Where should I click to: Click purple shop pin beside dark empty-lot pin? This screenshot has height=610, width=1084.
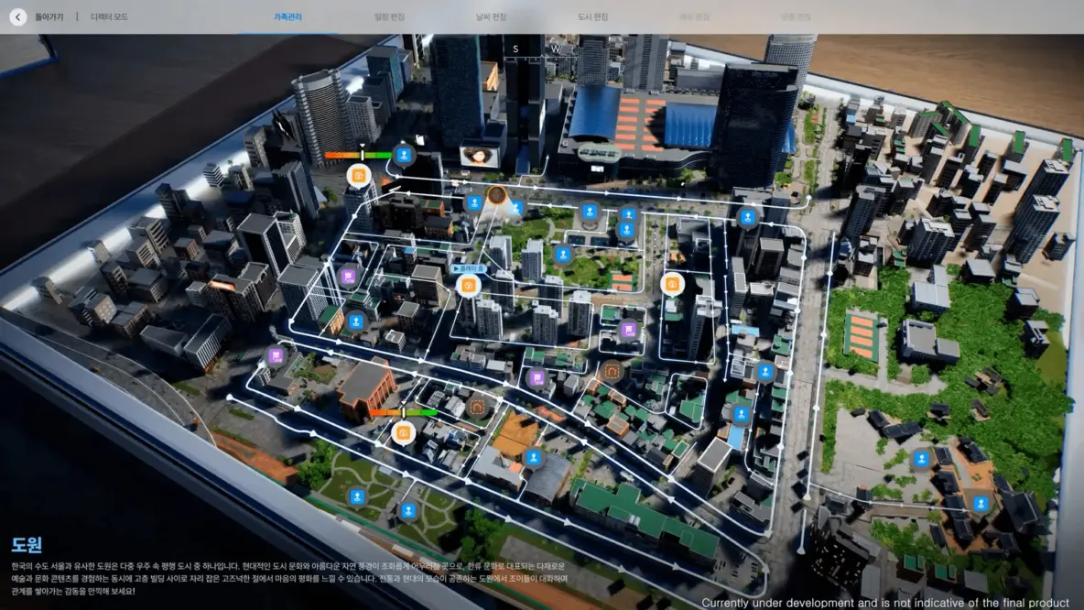(537, 378)
